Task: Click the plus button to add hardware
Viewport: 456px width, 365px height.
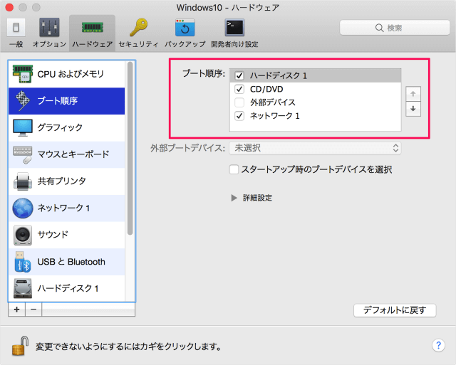Action: 16,310
